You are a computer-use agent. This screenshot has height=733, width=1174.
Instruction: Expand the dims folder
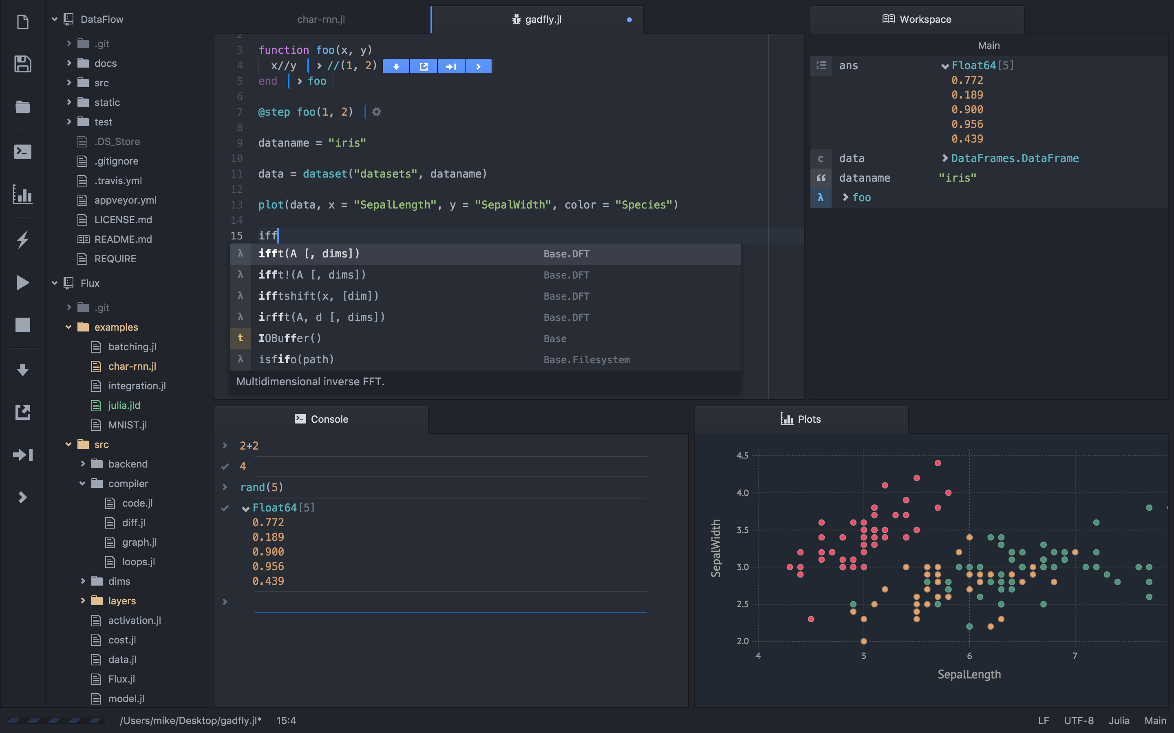point(83,581)
